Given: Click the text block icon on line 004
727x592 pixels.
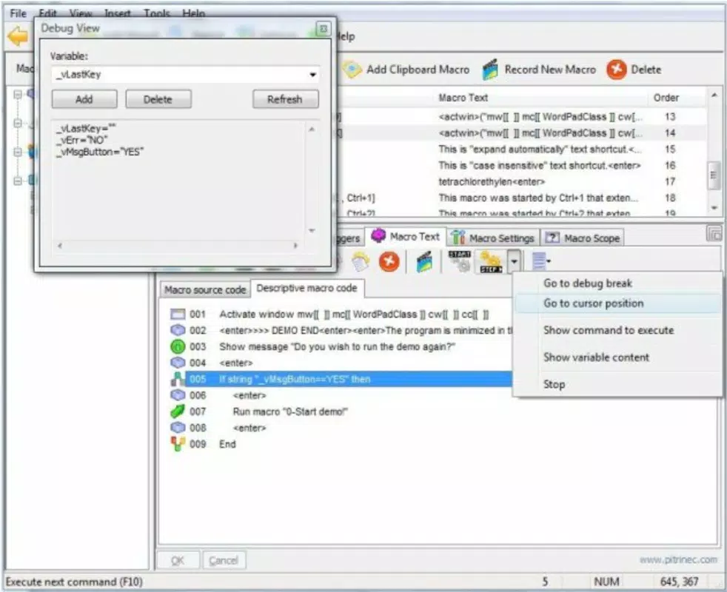Looking at the screenshot, I should [178, 363].
